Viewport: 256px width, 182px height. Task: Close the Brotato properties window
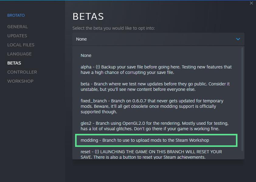tap(251, 3)
